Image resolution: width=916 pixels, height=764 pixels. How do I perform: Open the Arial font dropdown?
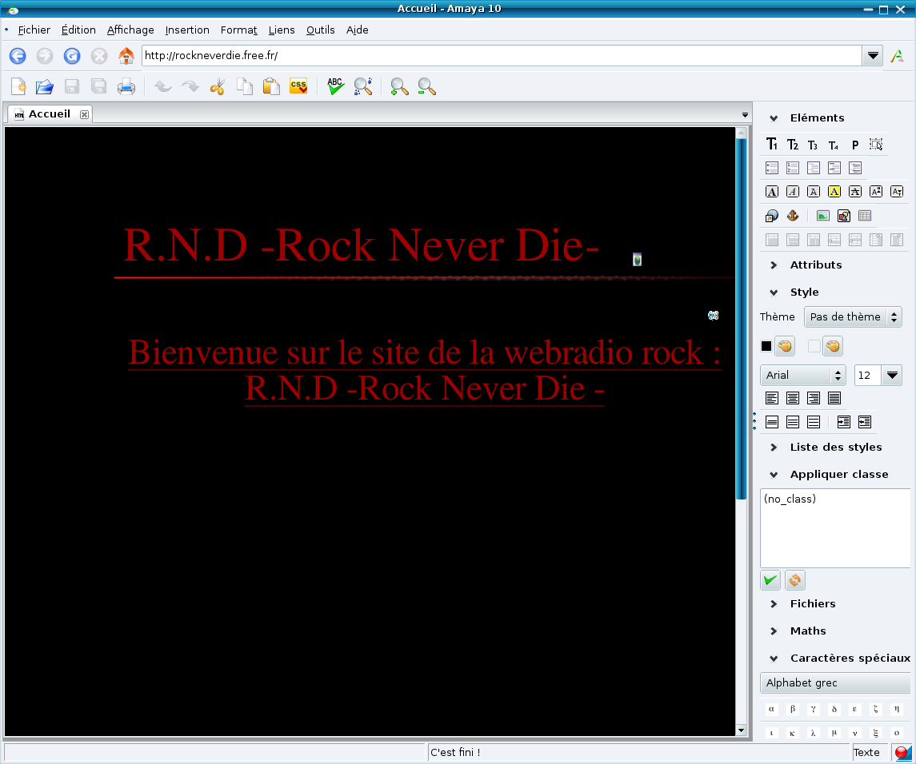802,376
